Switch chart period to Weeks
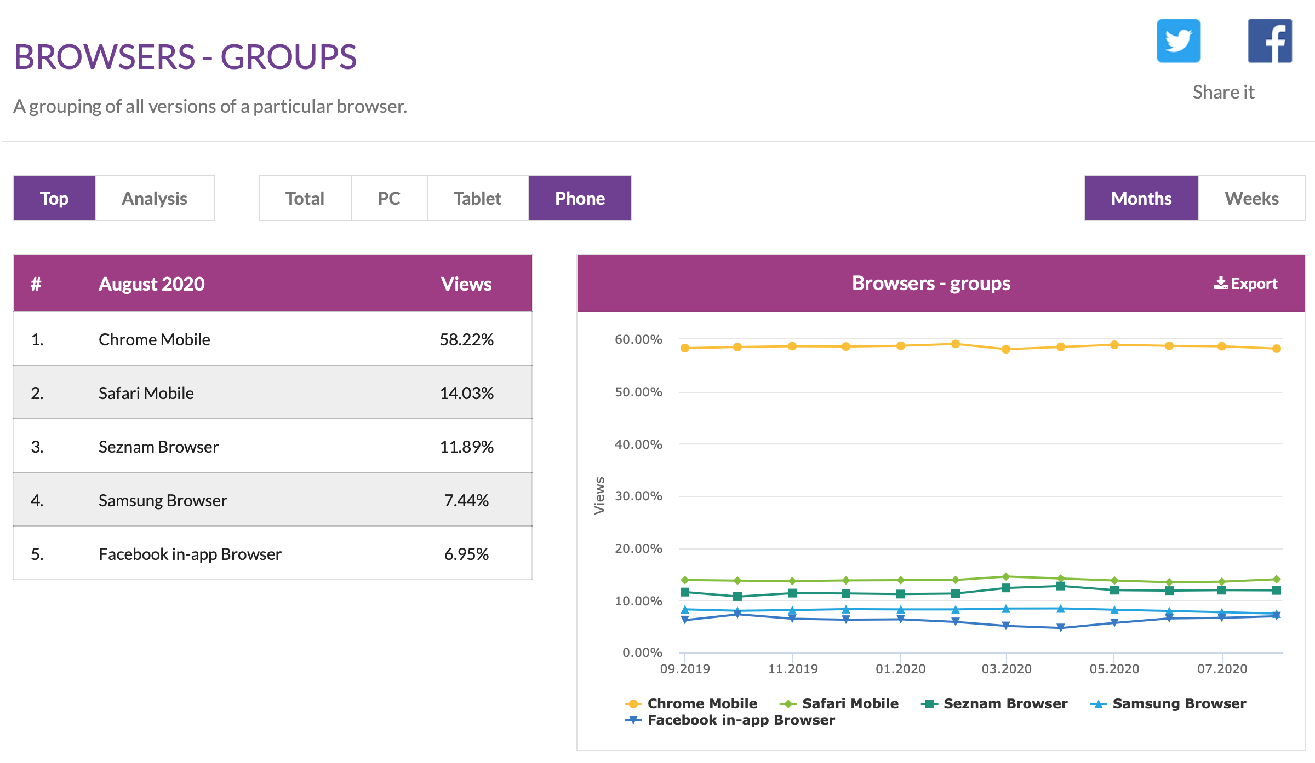The width and height of the screenshot is (1315, 763). click(x=1251, y=198)
